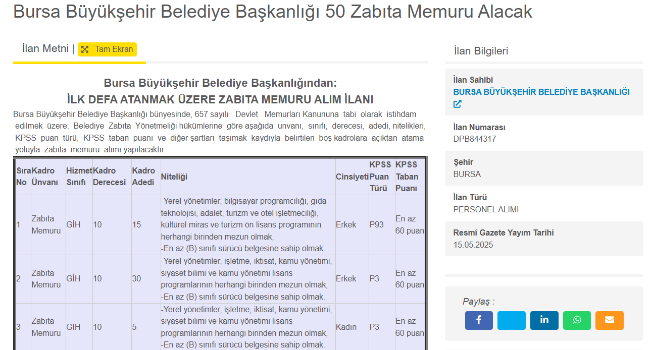Click the Hizmet Sınıfı column header
This screenshot has height=350, width=652.
pyautogui.click(x=79, y=177)
